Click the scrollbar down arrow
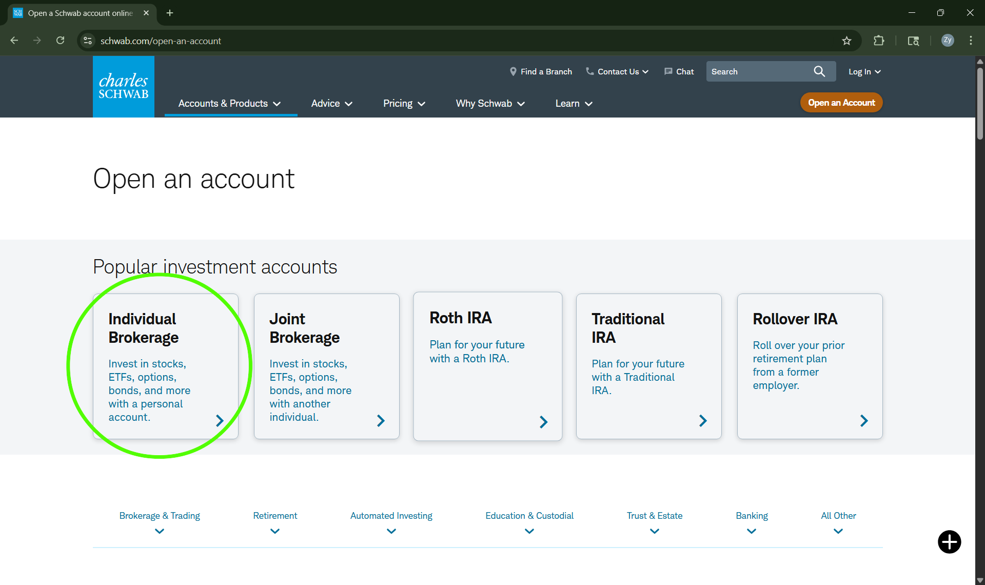Image resolution: width=985 pixels, height=585 pixels. [979, 580]
